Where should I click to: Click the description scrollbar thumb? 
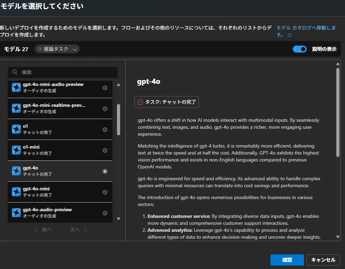(x=338, y=112)
